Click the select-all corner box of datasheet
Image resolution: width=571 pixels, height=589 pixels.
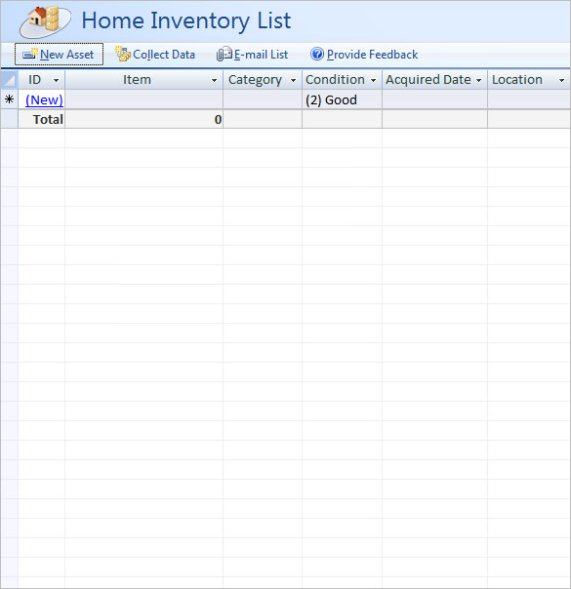pyautogui.click(x=10, y=80)
